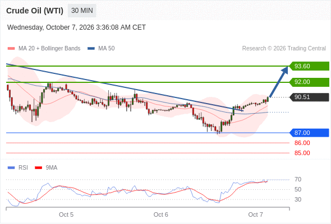331x224 pixels.
Task: Click the Oct 7 date axis label
Action: [x=255, y=214]
